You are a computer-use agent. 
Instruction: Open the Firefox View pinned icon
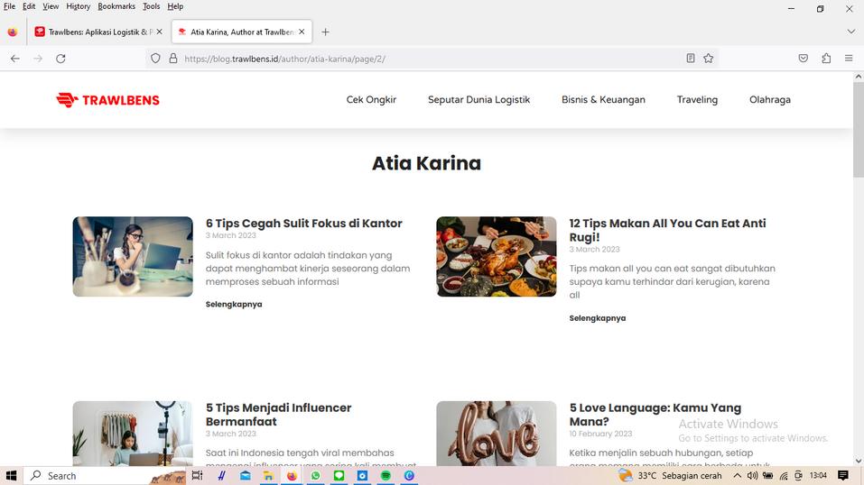coord(12,32)
